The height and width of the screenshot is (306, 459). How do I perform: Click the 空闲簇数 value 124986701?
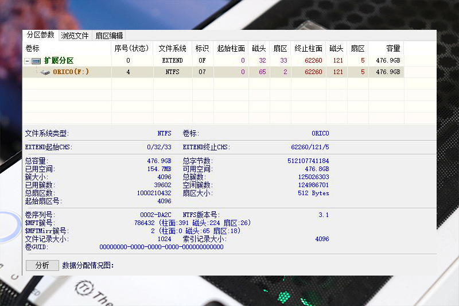click(x=313, y=185)
